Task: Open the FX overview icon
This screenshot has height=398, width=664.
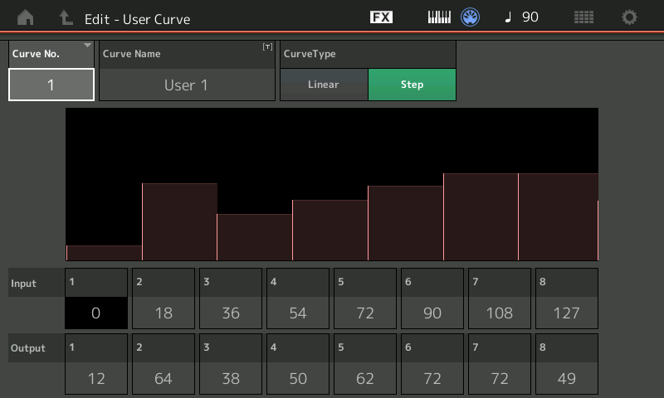Action: pyautogui.click(x=381, y=17)
